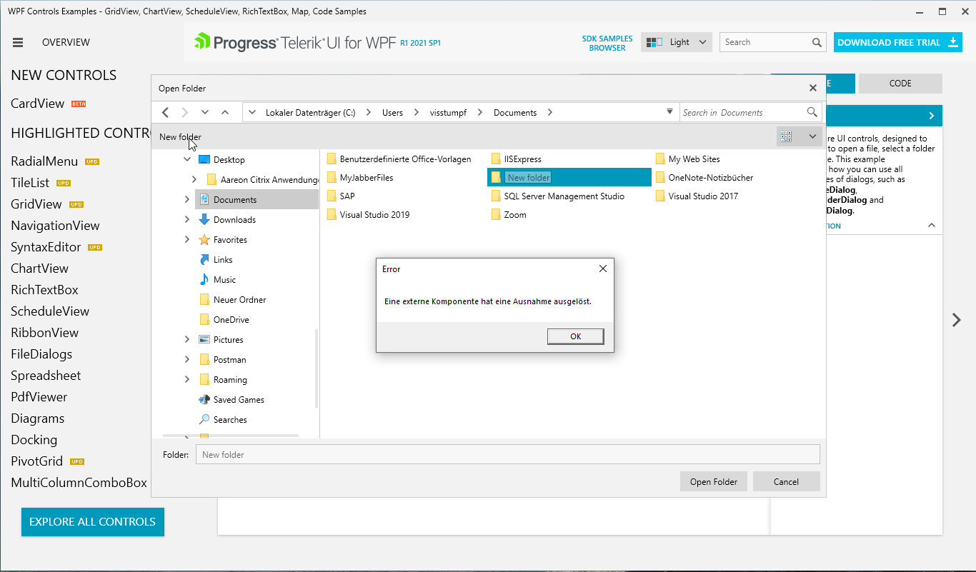Screen dimensions: 976x572
Task: Select the IISExpress folder icon
Action: 496,159
